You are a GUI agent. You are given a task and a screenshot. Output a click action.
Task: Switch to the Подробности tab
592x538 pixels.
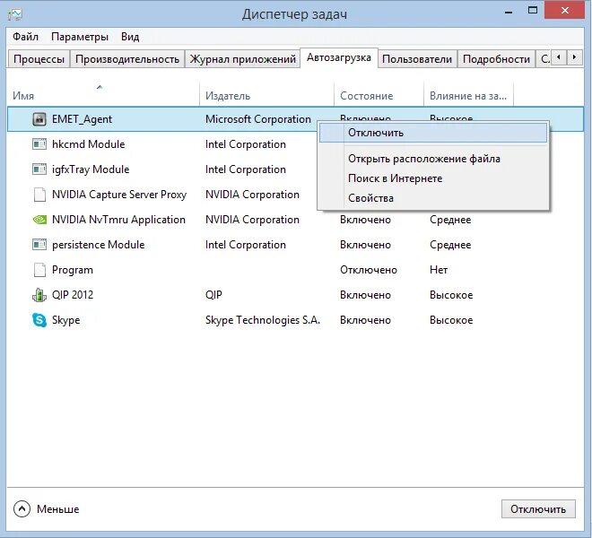pyautogui.click(x=496, y=59)
